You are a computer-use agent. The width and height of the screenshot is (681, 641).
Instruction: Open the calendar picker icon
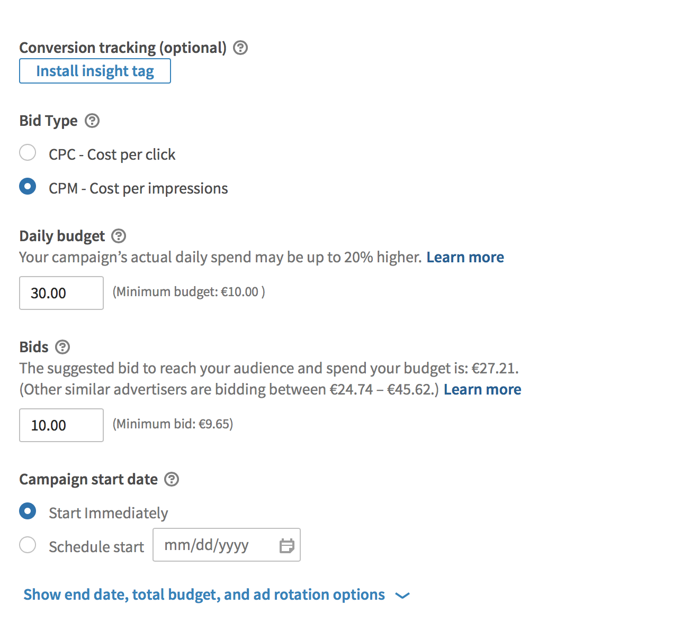(x=286, y=545)
